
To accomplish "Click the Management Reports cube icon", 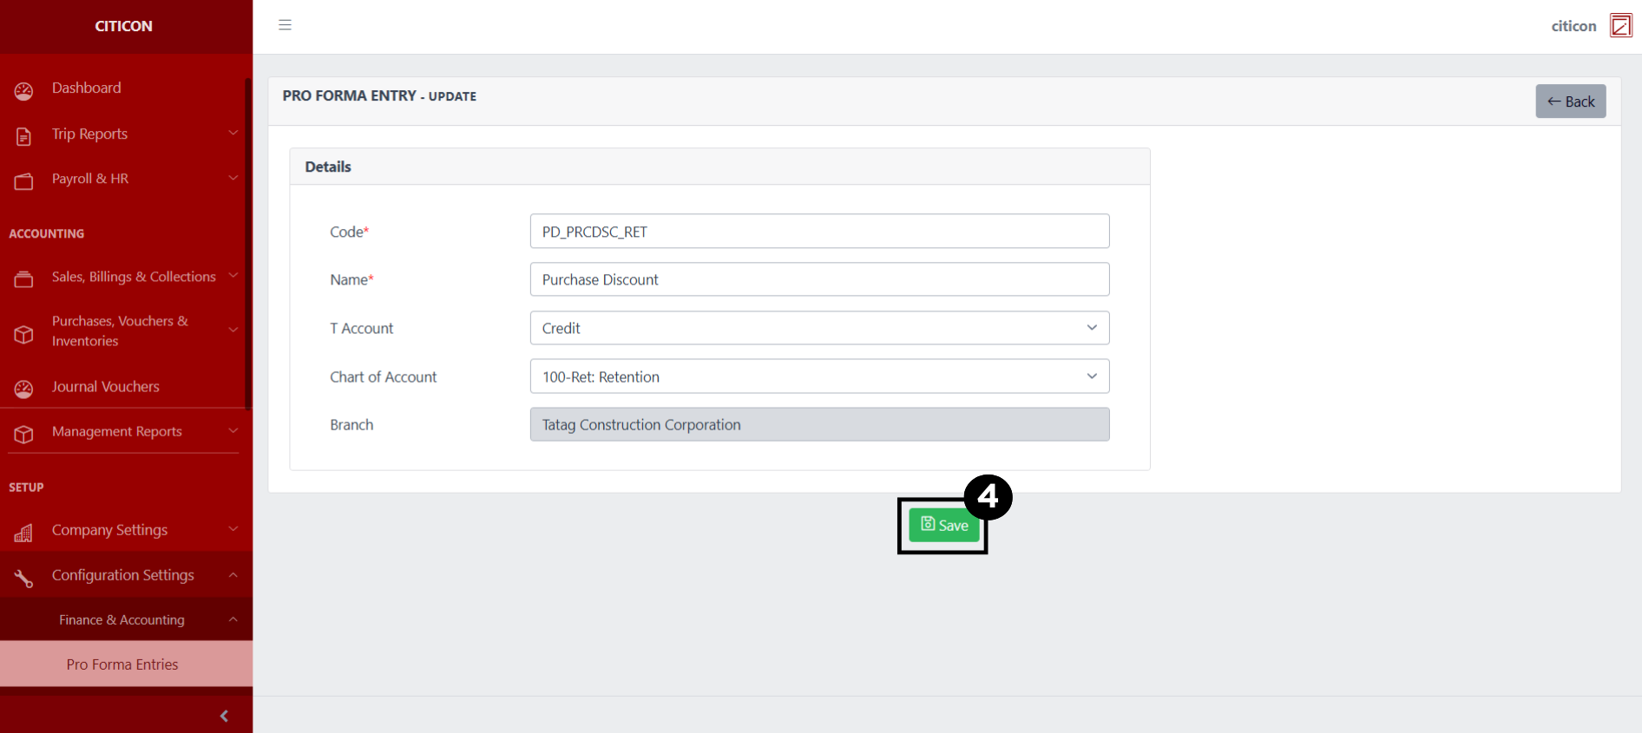I will click(x=23, y=434).
